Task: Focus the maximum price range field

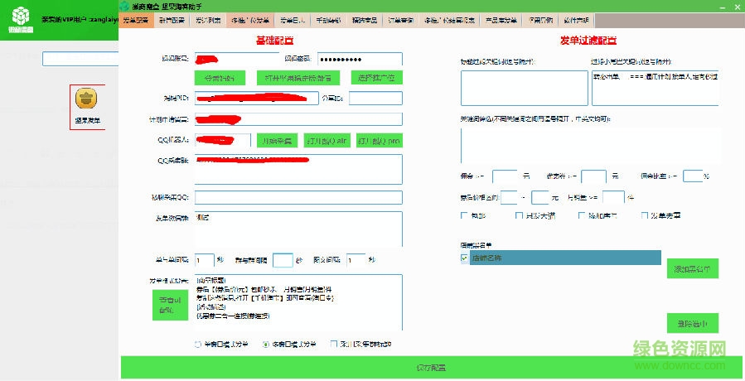Action: [x=540, y=197]
